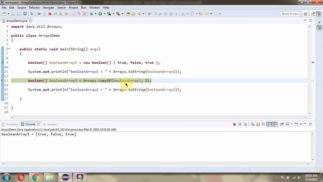Toggle Show Console on Standard Error icon
The width and height of the screenshot is (323, 182).
pos(275,124)
